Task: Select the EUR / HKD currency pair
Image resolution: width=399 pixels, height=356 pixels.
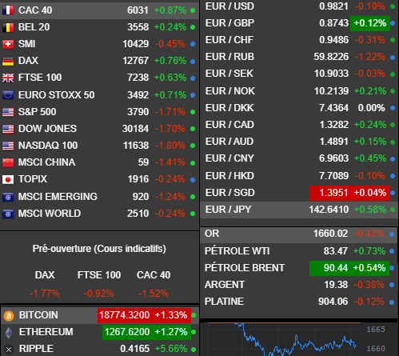Action: point(299,176)
